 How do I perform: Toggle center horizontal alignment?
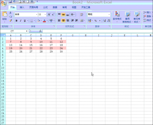click(63, 21)
